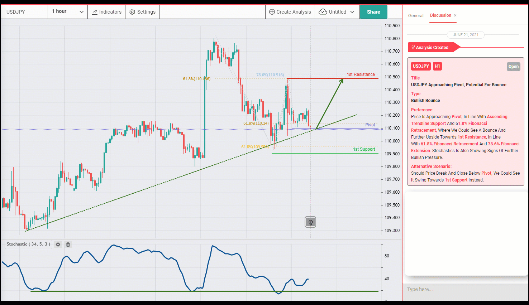Open chart Settings
This screenshot has height=305, width=529.
(142, 12)
